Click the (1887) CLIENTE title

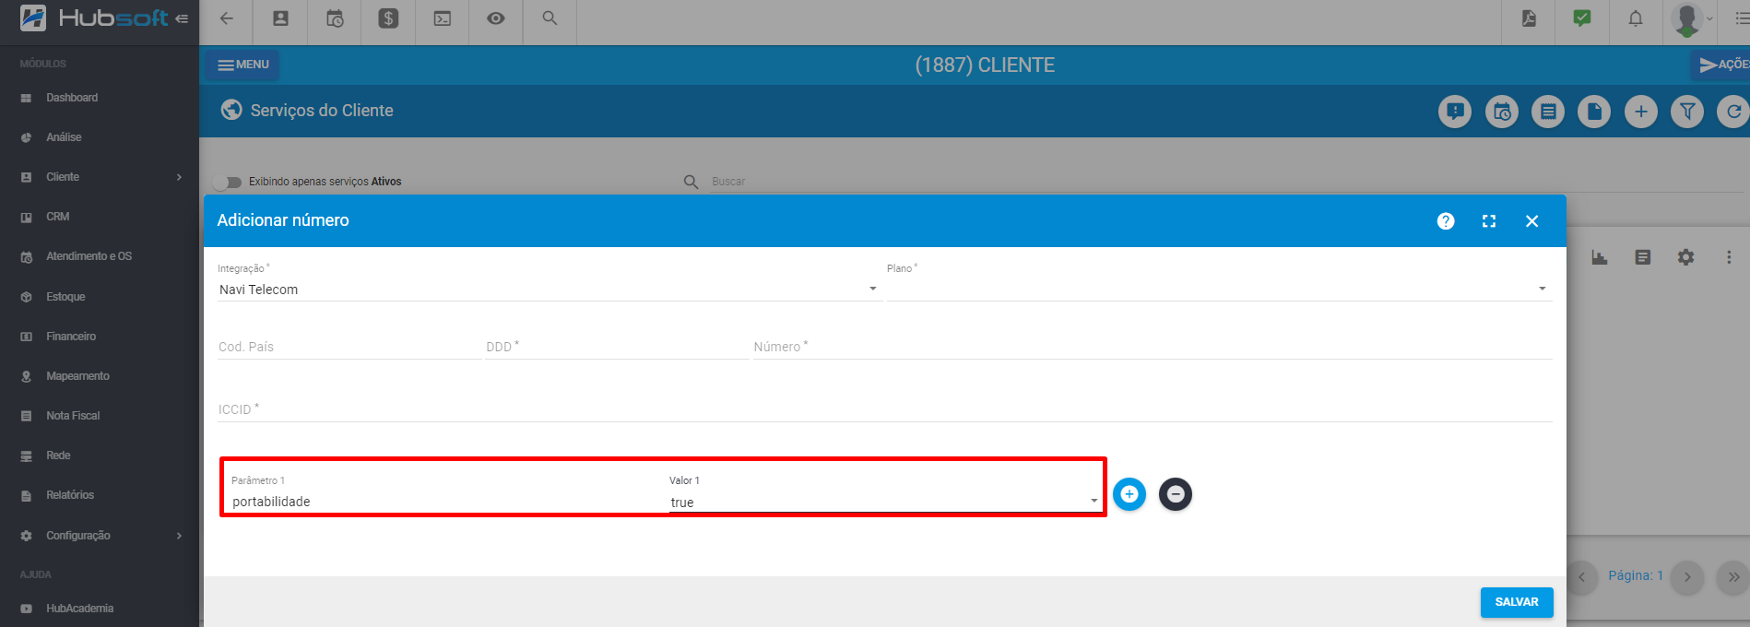tap(985, 65)
